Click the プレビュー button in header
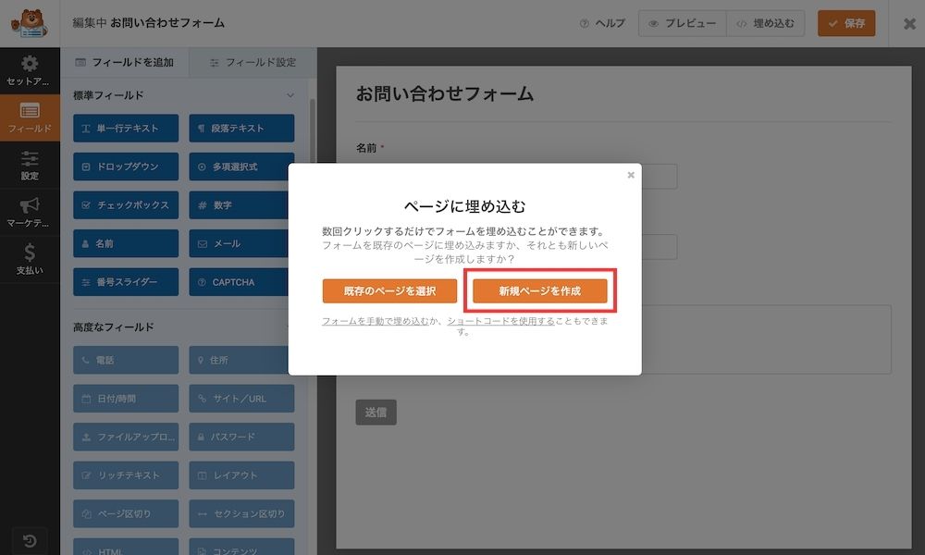This screenshot has width=925, height=555. click(682, 24)
